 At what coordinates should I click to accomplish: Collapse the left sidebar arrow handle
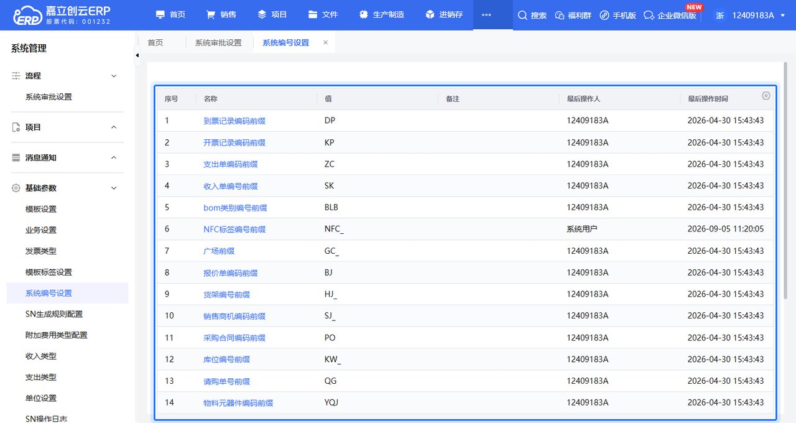pyautogui.click(x=137, y=56)
